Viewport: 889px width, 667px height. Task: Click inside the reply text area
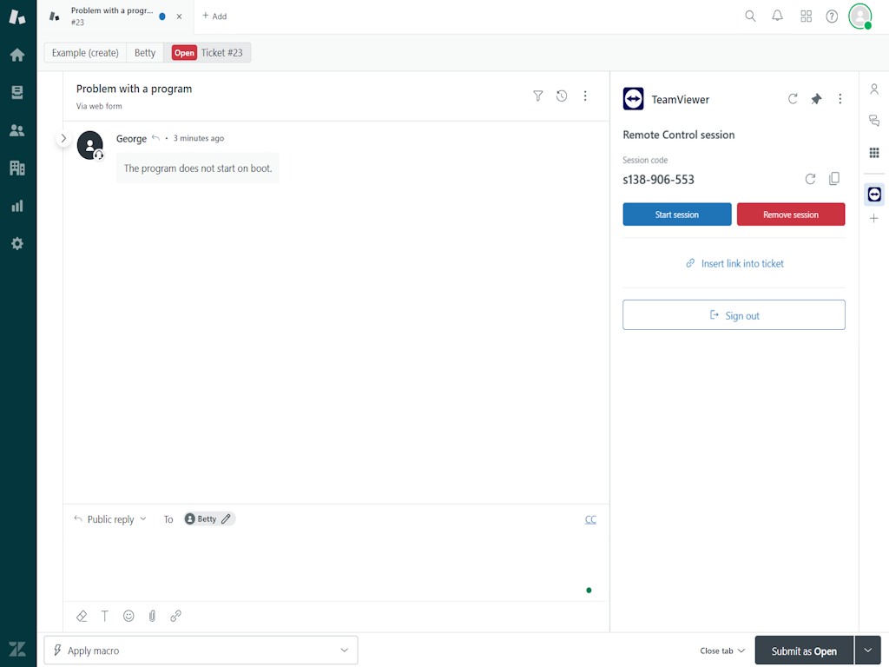pyautogui.click(x=330, y=560)
